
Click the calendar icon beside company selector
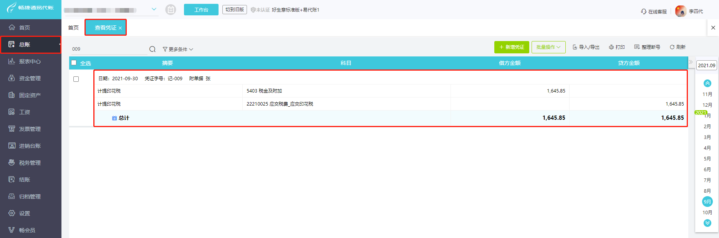click(171, 10)
